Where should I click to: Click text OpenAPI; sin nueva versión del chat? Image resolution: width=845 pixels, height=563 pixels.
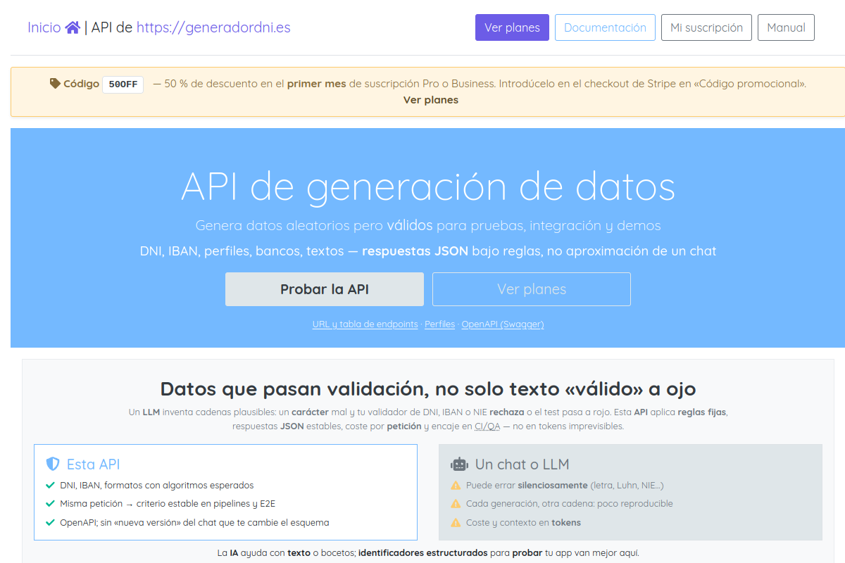coord(194,523)
